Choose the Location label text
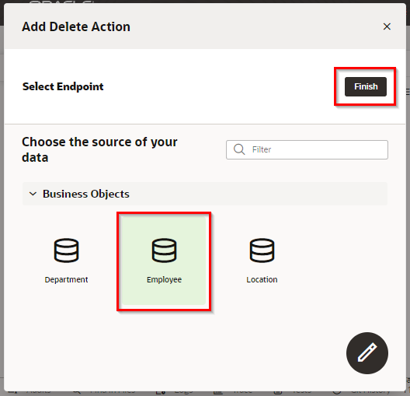Screen dimensions: 410x396 point(262,279)
